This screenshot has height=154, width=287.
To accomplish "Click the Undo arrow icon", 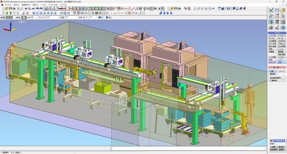I will 37,8.
